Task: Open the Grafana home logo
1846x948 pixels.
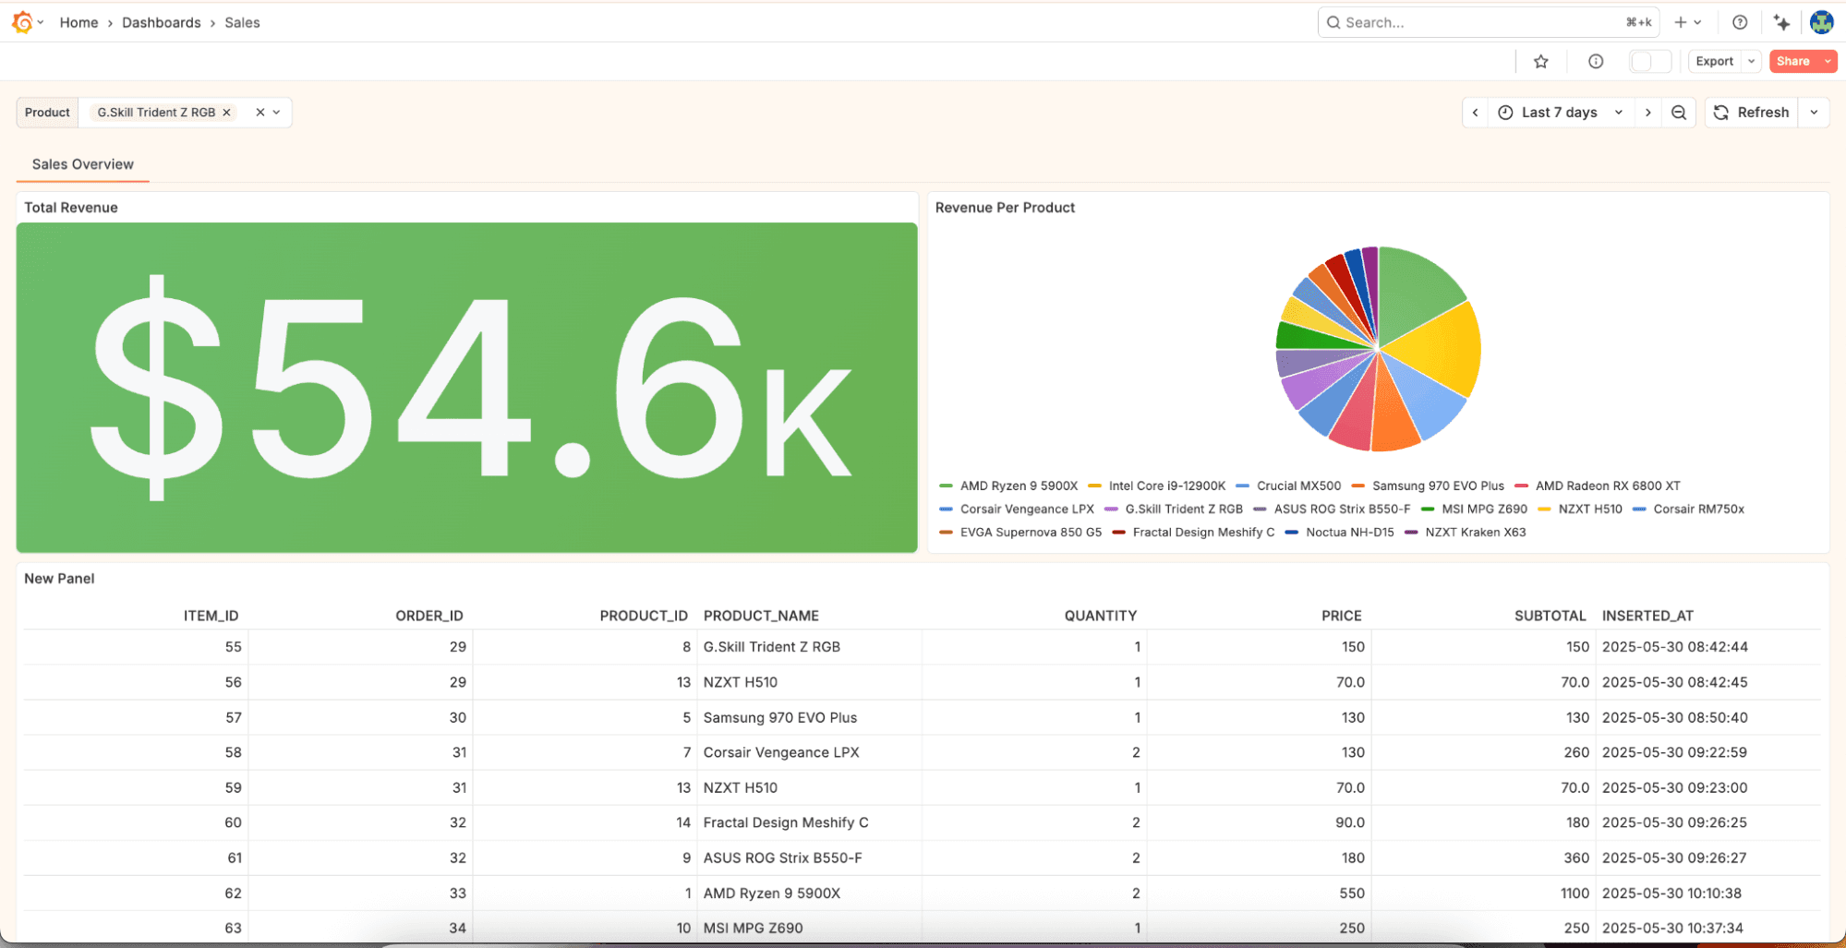Action: coord(23,22)
